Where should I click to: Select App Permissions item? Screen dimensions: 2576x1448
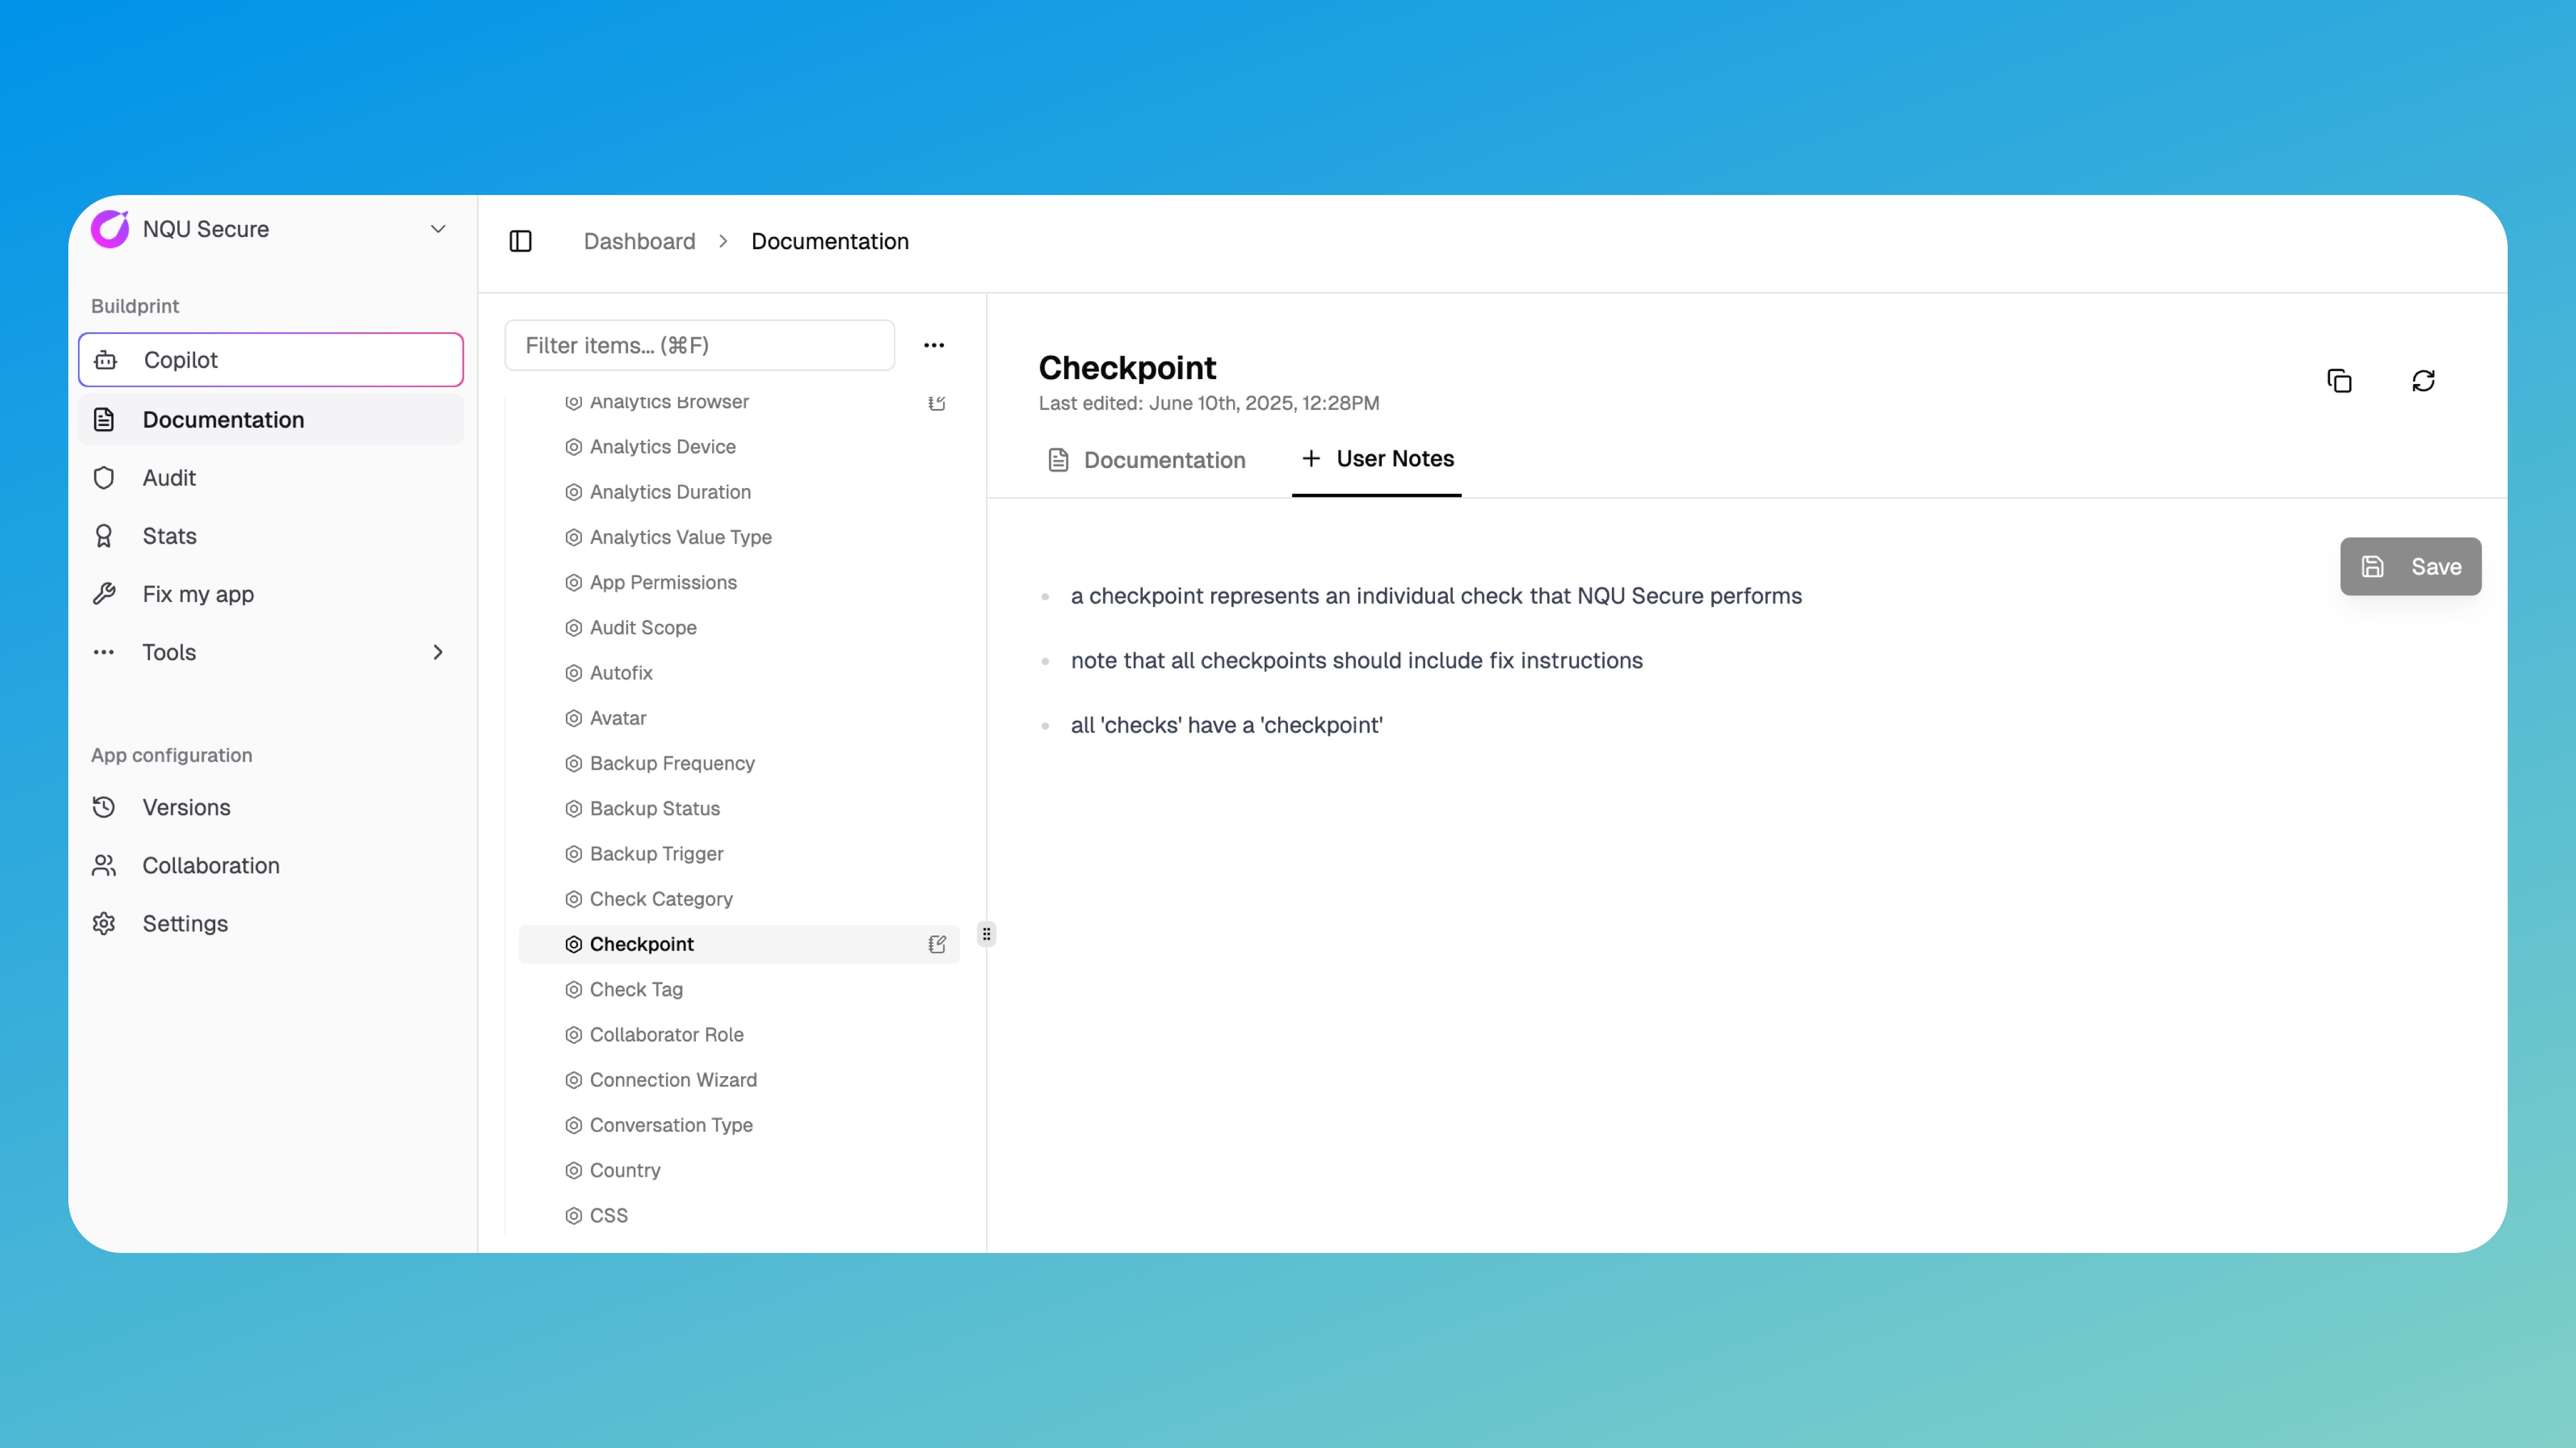(739, 583)
